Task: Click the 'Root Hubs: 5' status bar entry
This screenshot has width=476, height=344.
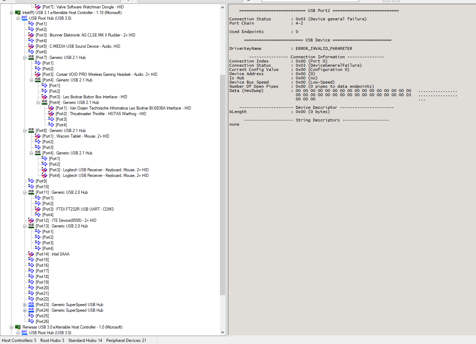Action: pos(52,340)
